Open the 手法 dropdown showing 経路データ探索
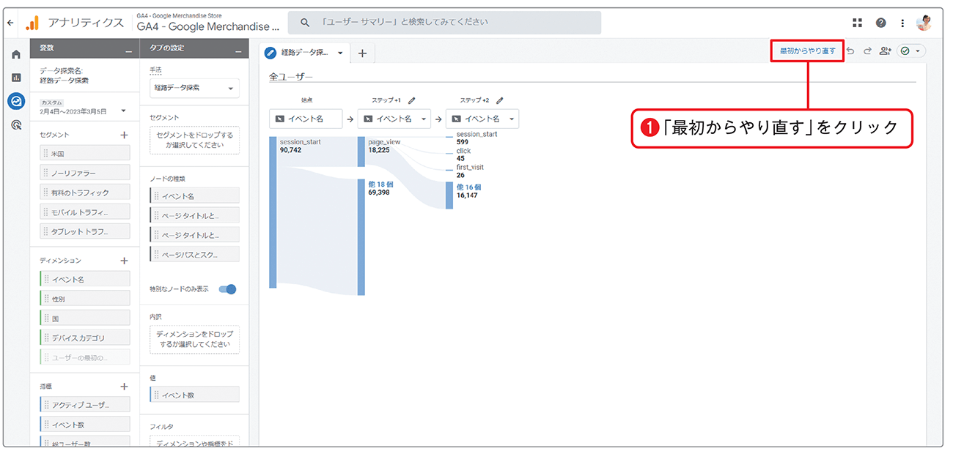953x451 pixels. click(194, 88)
